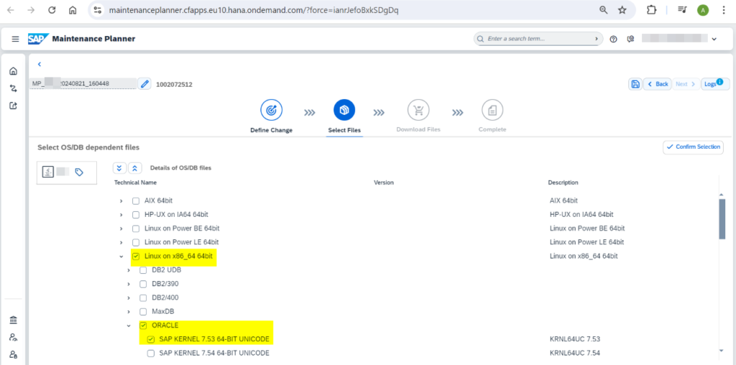Image resolution: width=736 pixels, height=365 pixels.
Task: Open the user account dropdown arrow
Action: 714,40
